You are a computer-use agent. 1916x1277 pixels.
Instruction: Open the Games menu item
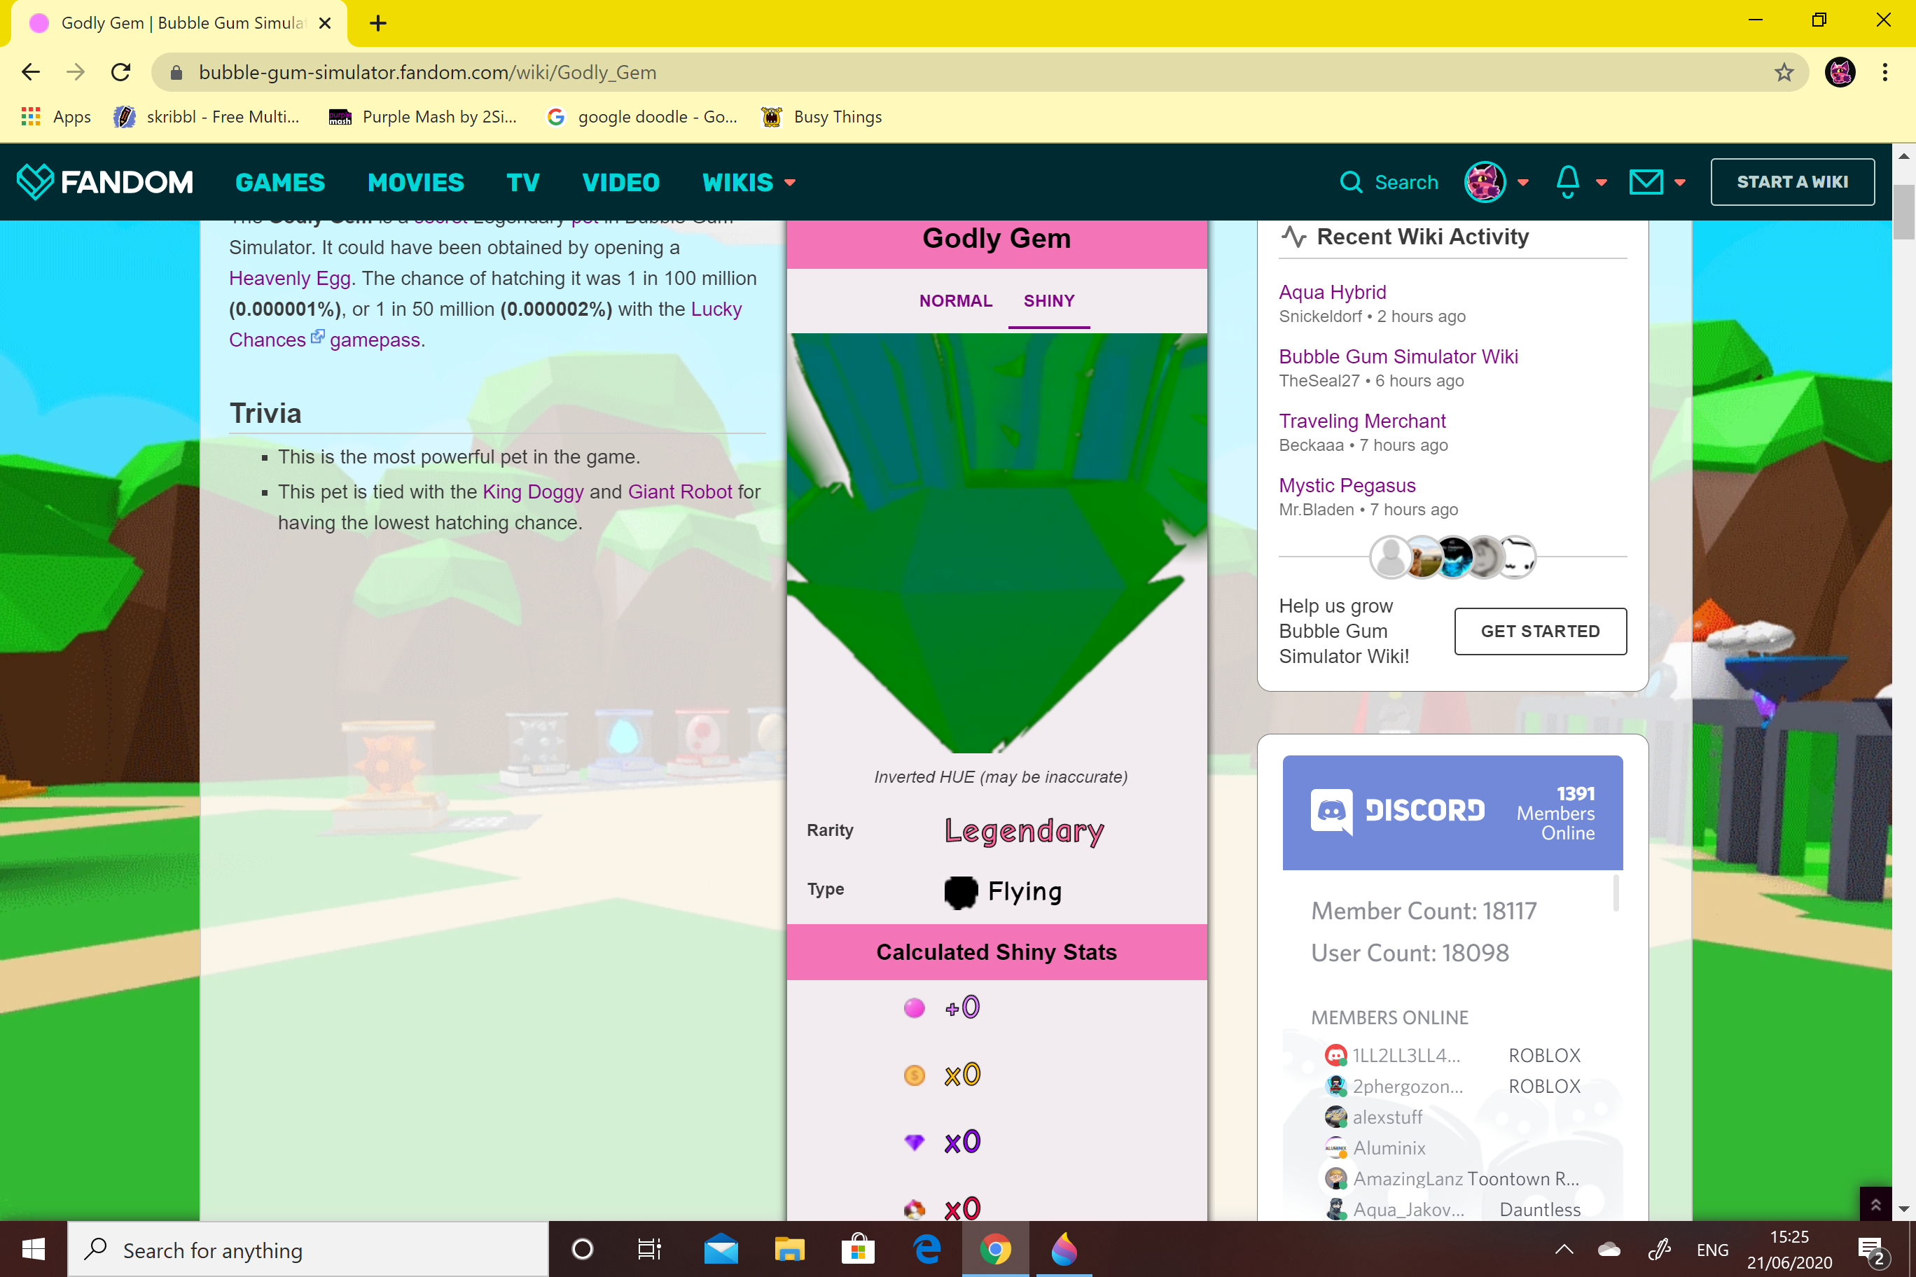click(279, 183)
